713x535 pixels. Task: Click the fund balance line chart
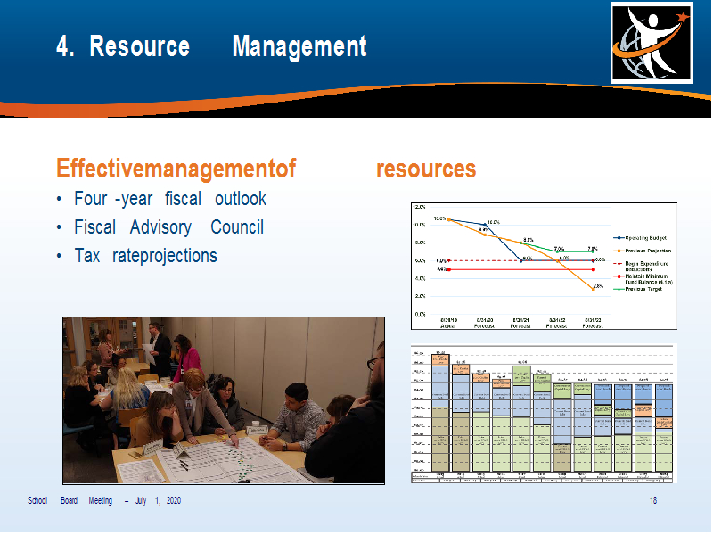544,266
